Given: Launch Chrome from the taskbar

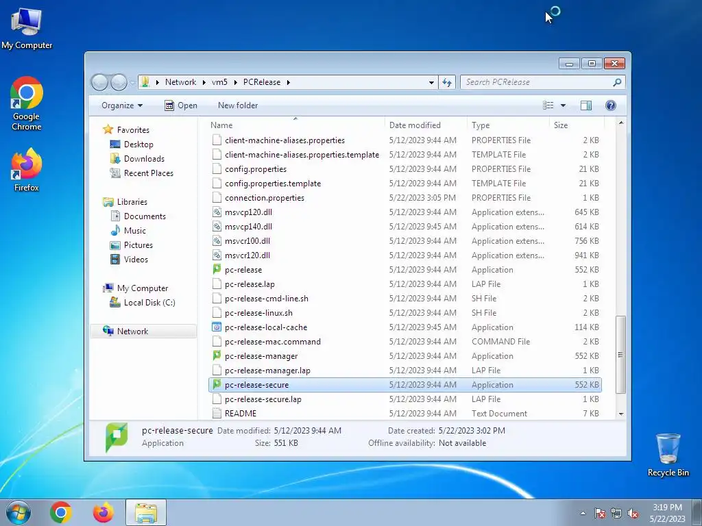Looking at the screenshot, I should pos(61,512).
